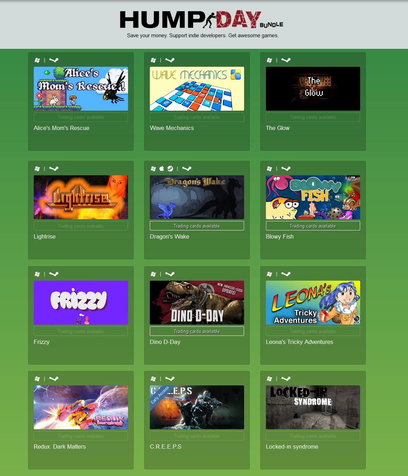Viewport: 408px width, 476px height.
Task: Select the Alice's Mom's Rescue title text
Action: click(62, 128)
